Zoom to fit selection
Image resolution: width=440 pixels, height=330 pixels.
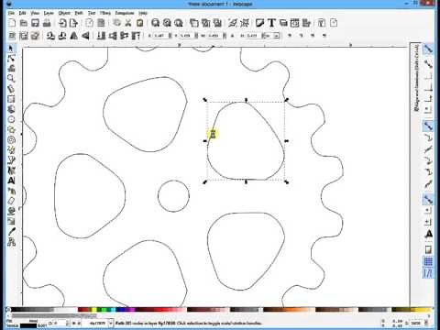point(156,23)
